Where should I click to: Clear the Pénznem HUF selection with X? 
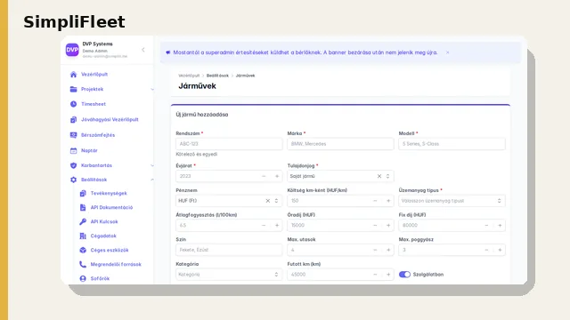coord(268,201)
